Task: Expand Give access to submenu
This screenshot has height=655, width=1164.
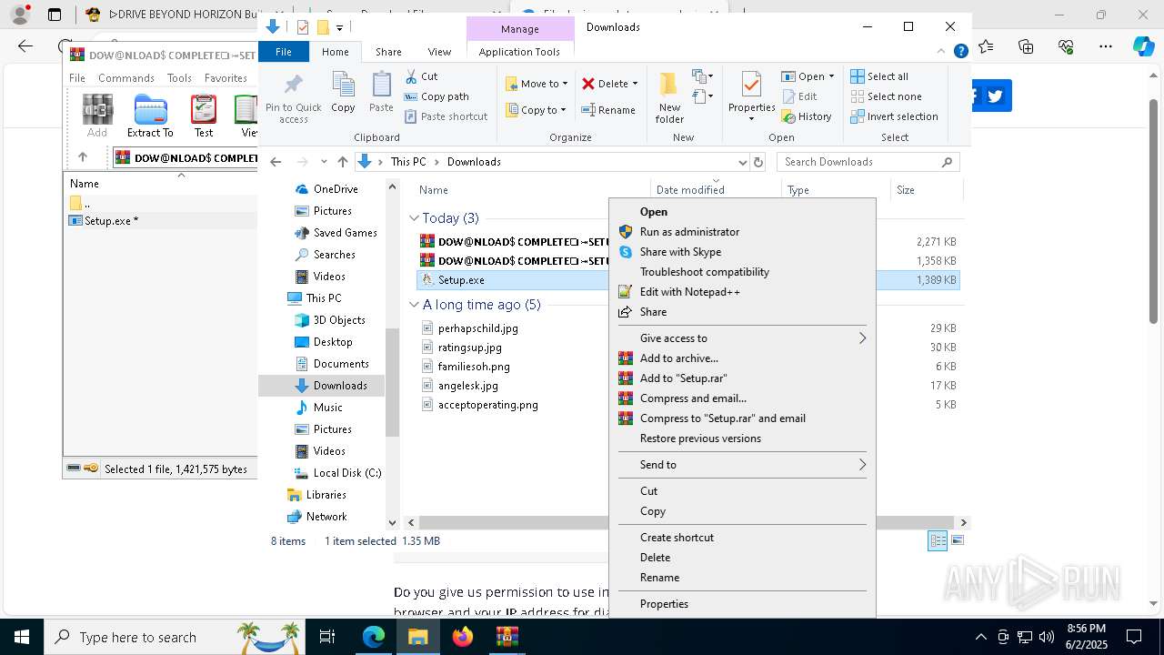Action: point(742,338)
